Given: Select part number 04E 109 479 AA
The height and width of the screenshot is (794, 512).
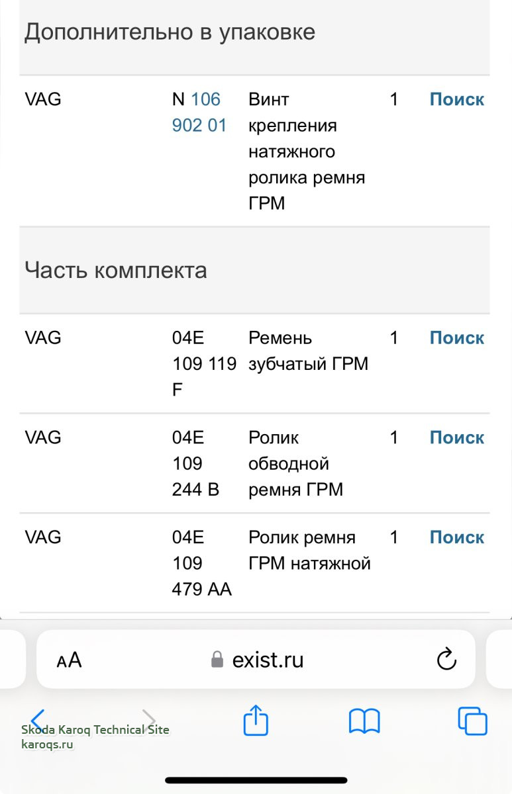Looking at the screenshot, I should coord(201,563).
